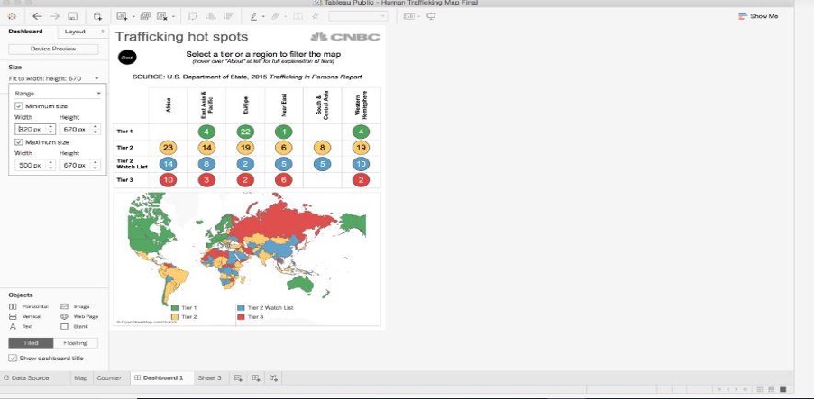Screen dimensions: 815x400
Task: Click the Undo back arrow
Action: (x=37, y=16)
